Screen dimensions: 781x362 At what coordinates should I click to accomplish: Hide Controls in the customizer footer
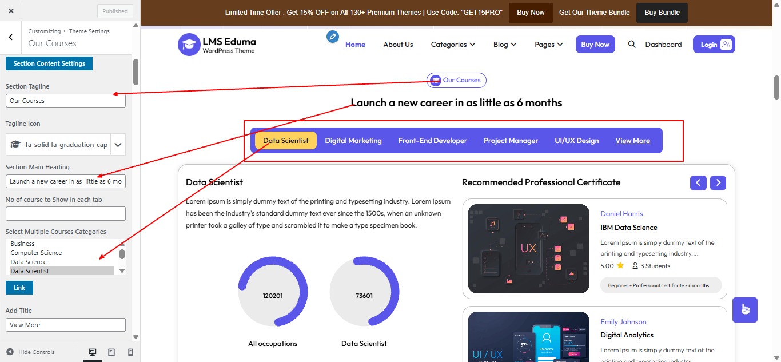tap(30, 352)
